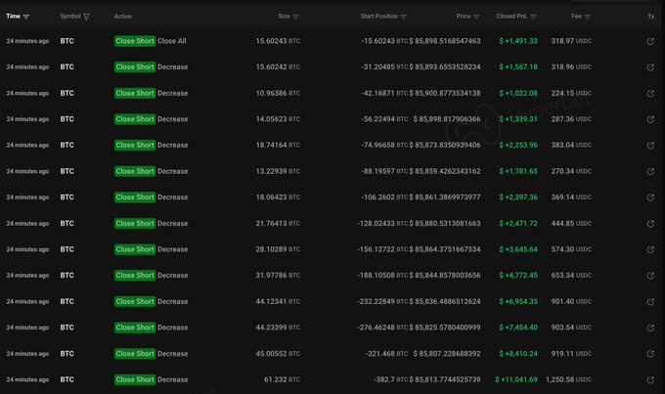Select closed PnL value $ +2,253.96
Viewport: 665px width, 394px height.
(x=518, y=145)
